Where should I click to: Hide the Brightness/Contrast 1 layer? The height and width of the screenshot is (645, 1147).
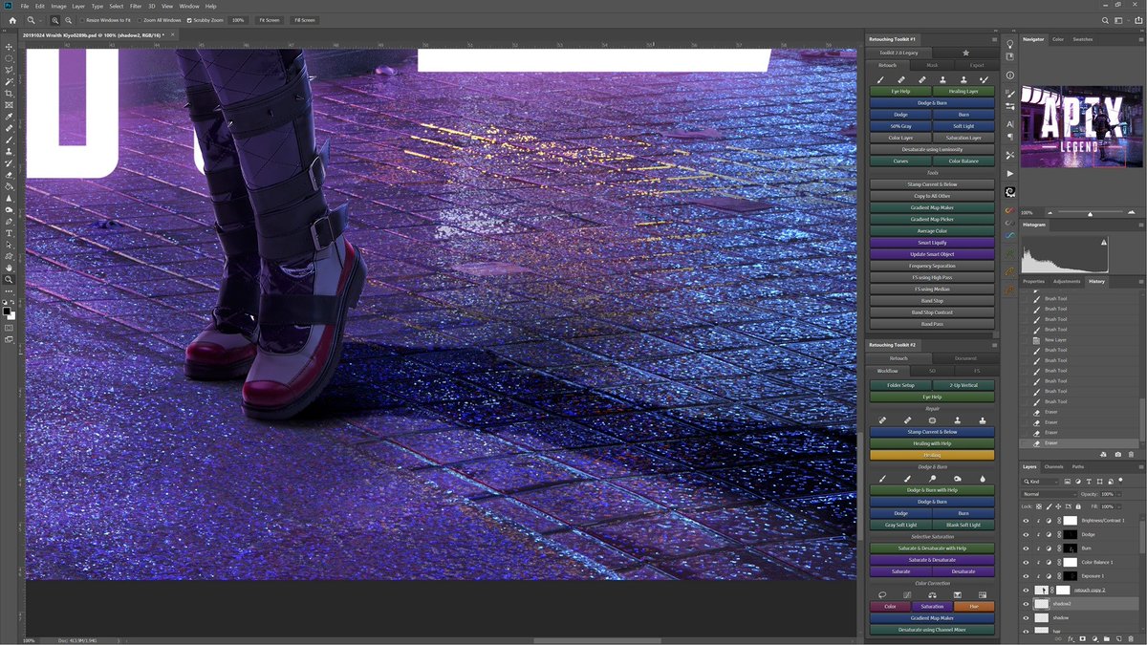(x=1026, y=521)
